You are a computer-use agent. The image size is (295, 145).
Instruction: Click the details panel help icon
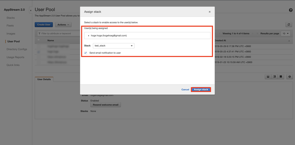tap(289, 77)
